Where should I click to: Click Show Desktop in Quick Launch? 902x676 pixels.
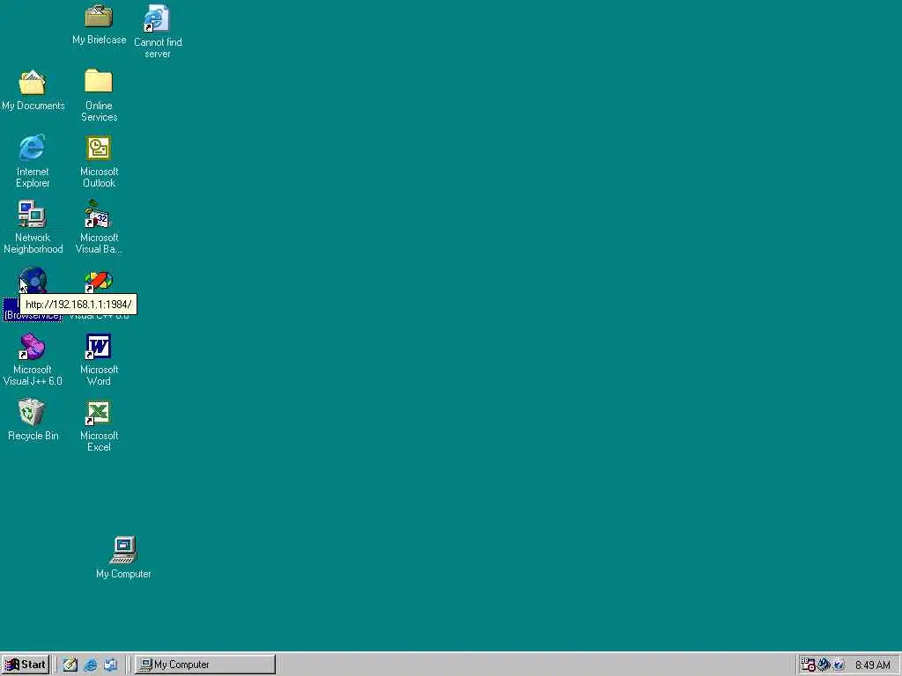click(x=70, y=665)
